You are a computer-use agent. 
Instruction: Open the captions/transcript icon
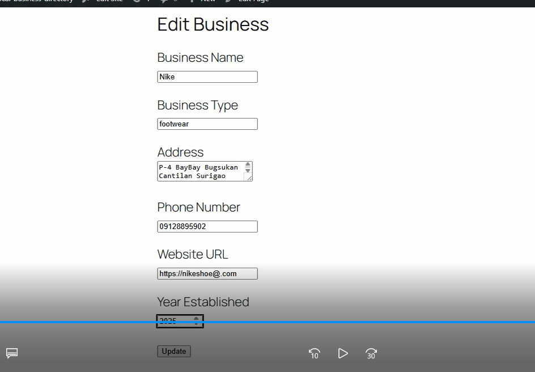[12, 353]
